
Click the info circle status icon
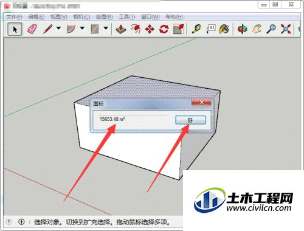coord(21,222)
